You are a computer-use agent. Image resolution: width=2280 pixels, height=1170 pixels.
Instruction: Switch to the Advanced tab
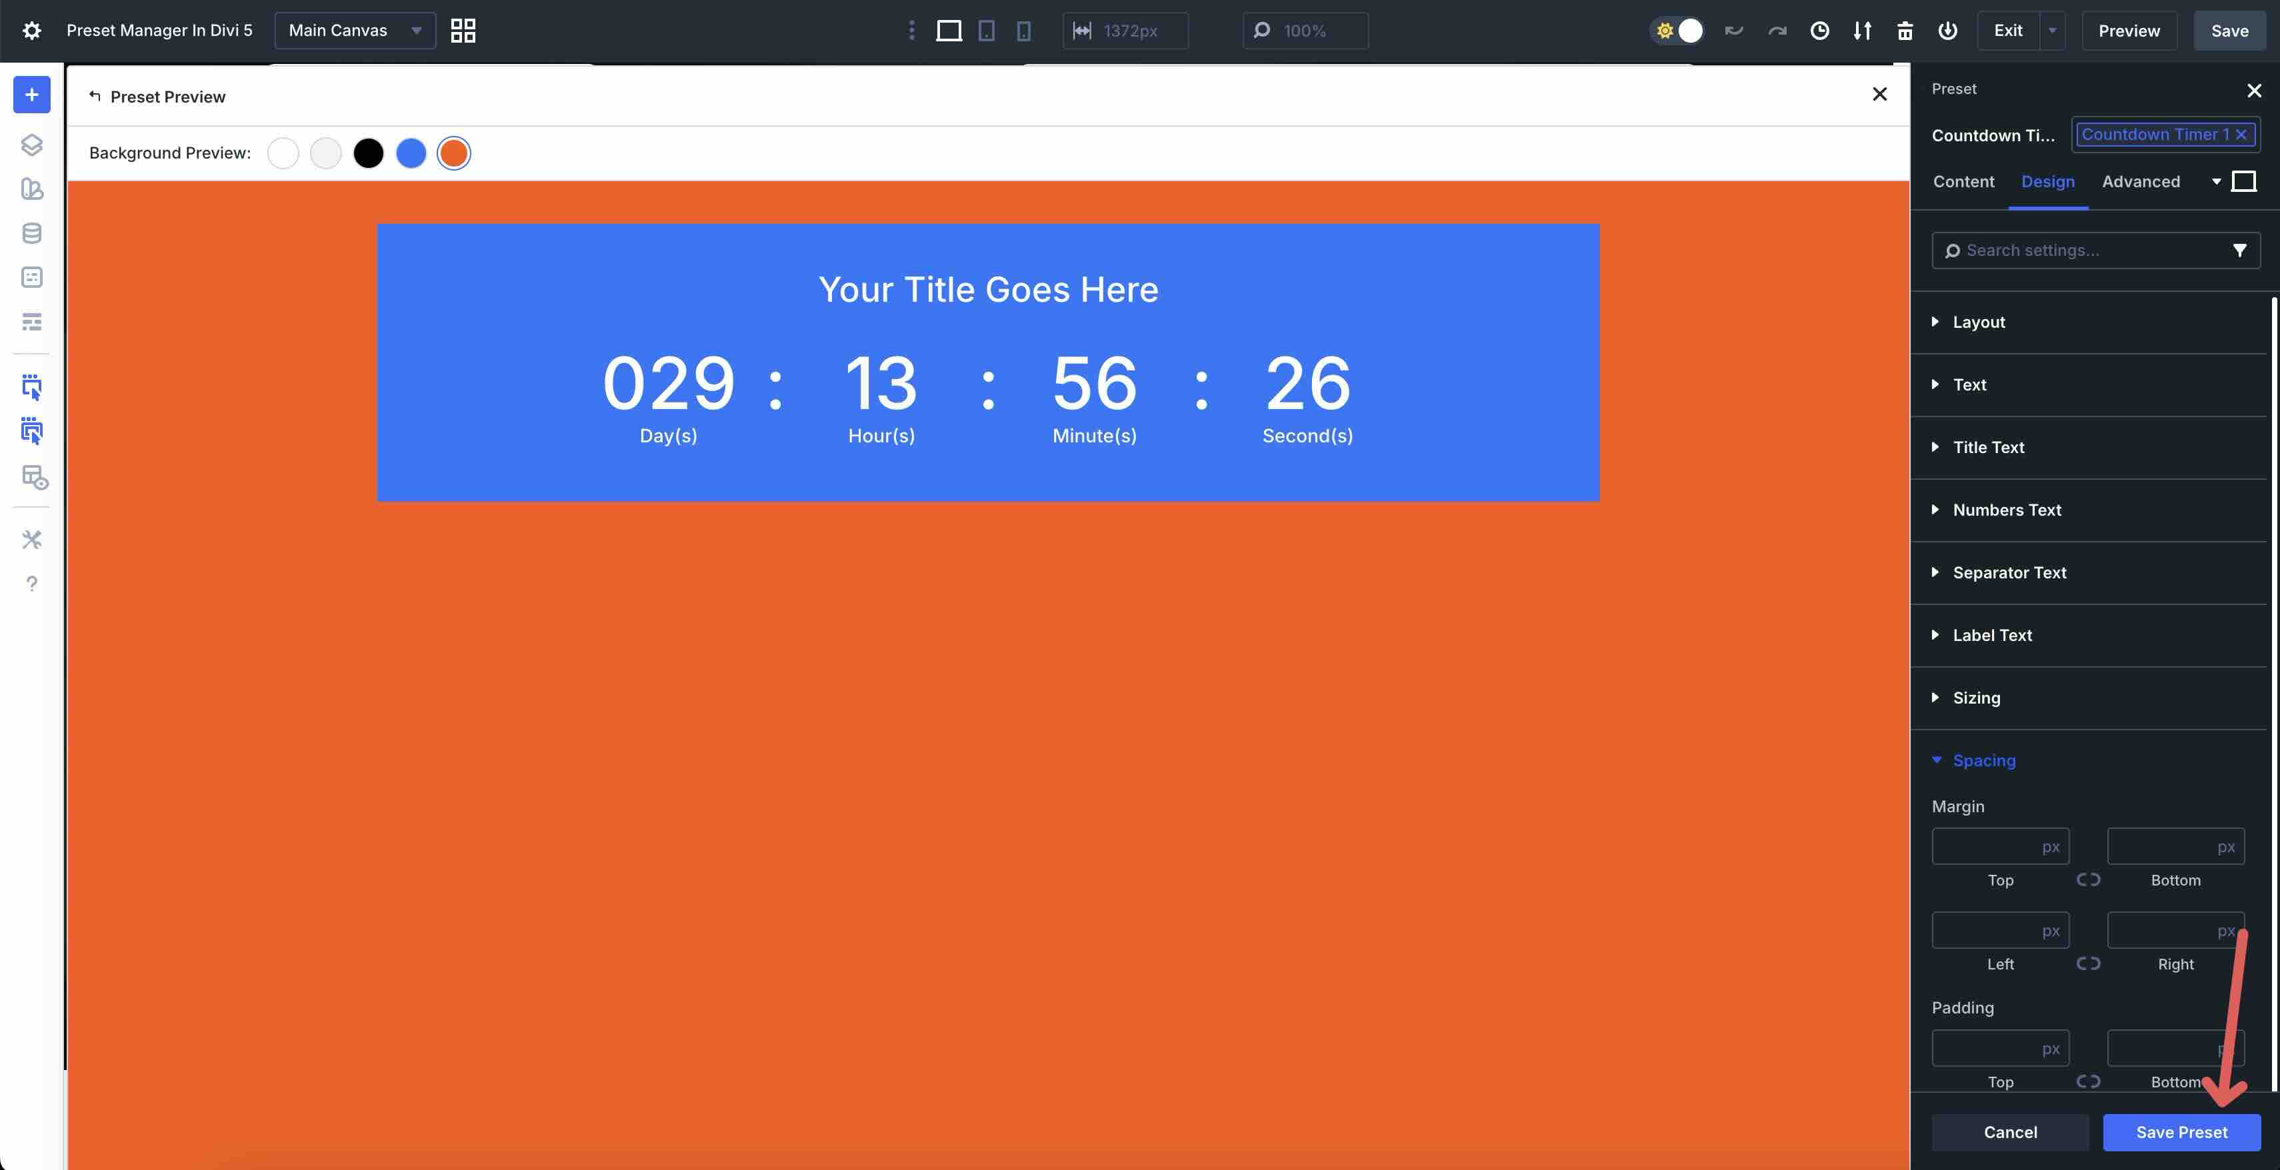coord(2140,181)
